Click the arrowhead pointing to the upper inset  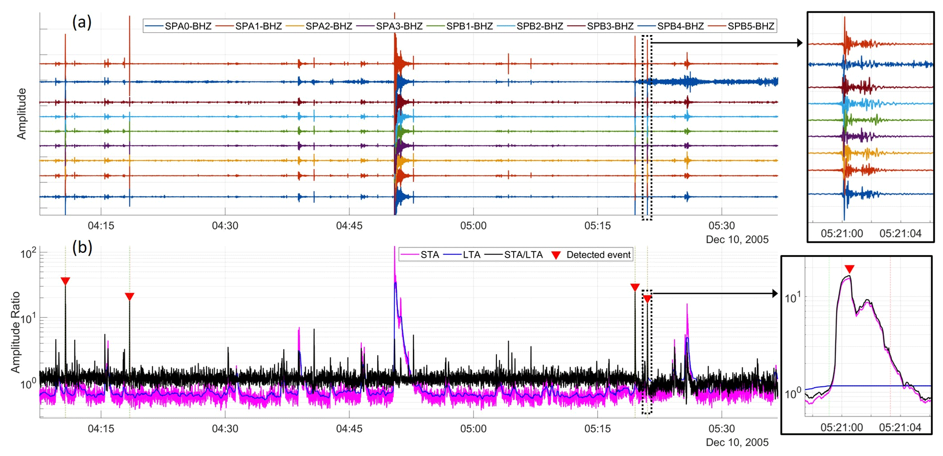(799, 43)
